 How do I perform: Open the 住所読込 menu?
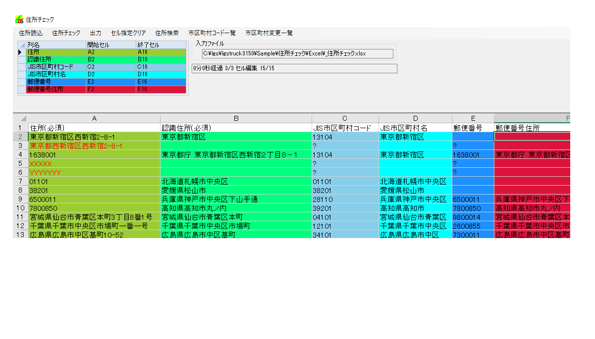coord(31,33)
